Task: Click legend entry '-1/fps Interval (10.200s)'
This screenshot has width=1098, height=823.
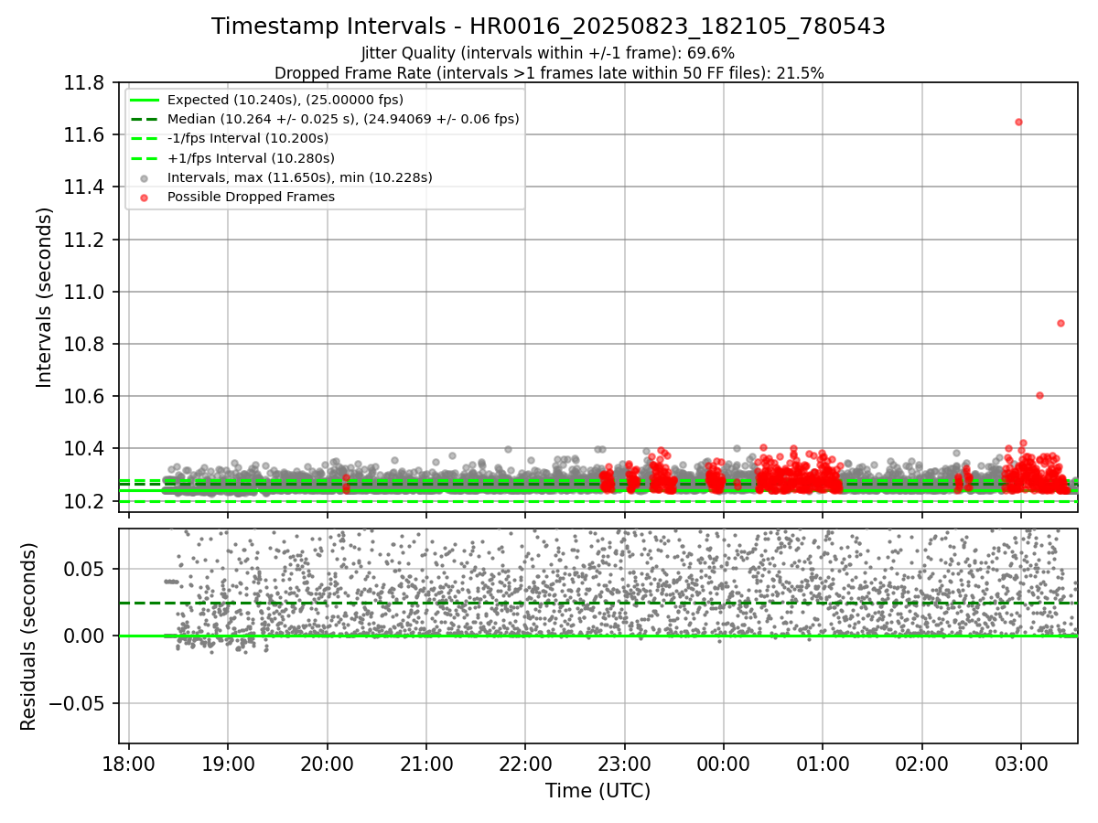Action: [248, 138]
